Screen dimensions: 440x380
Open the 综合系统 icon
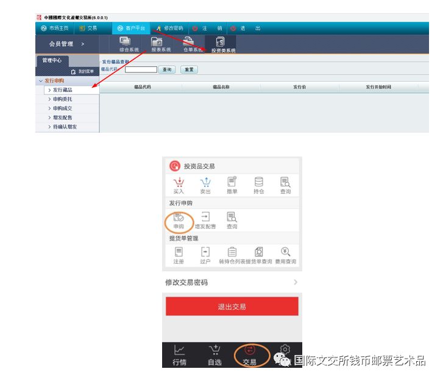(x=129, y=44)
